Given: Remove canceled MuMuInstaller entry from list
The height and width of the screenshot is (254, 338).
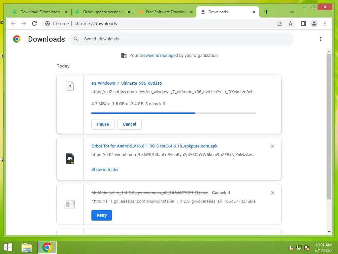Looking at the screenshot, I should 272,193.
